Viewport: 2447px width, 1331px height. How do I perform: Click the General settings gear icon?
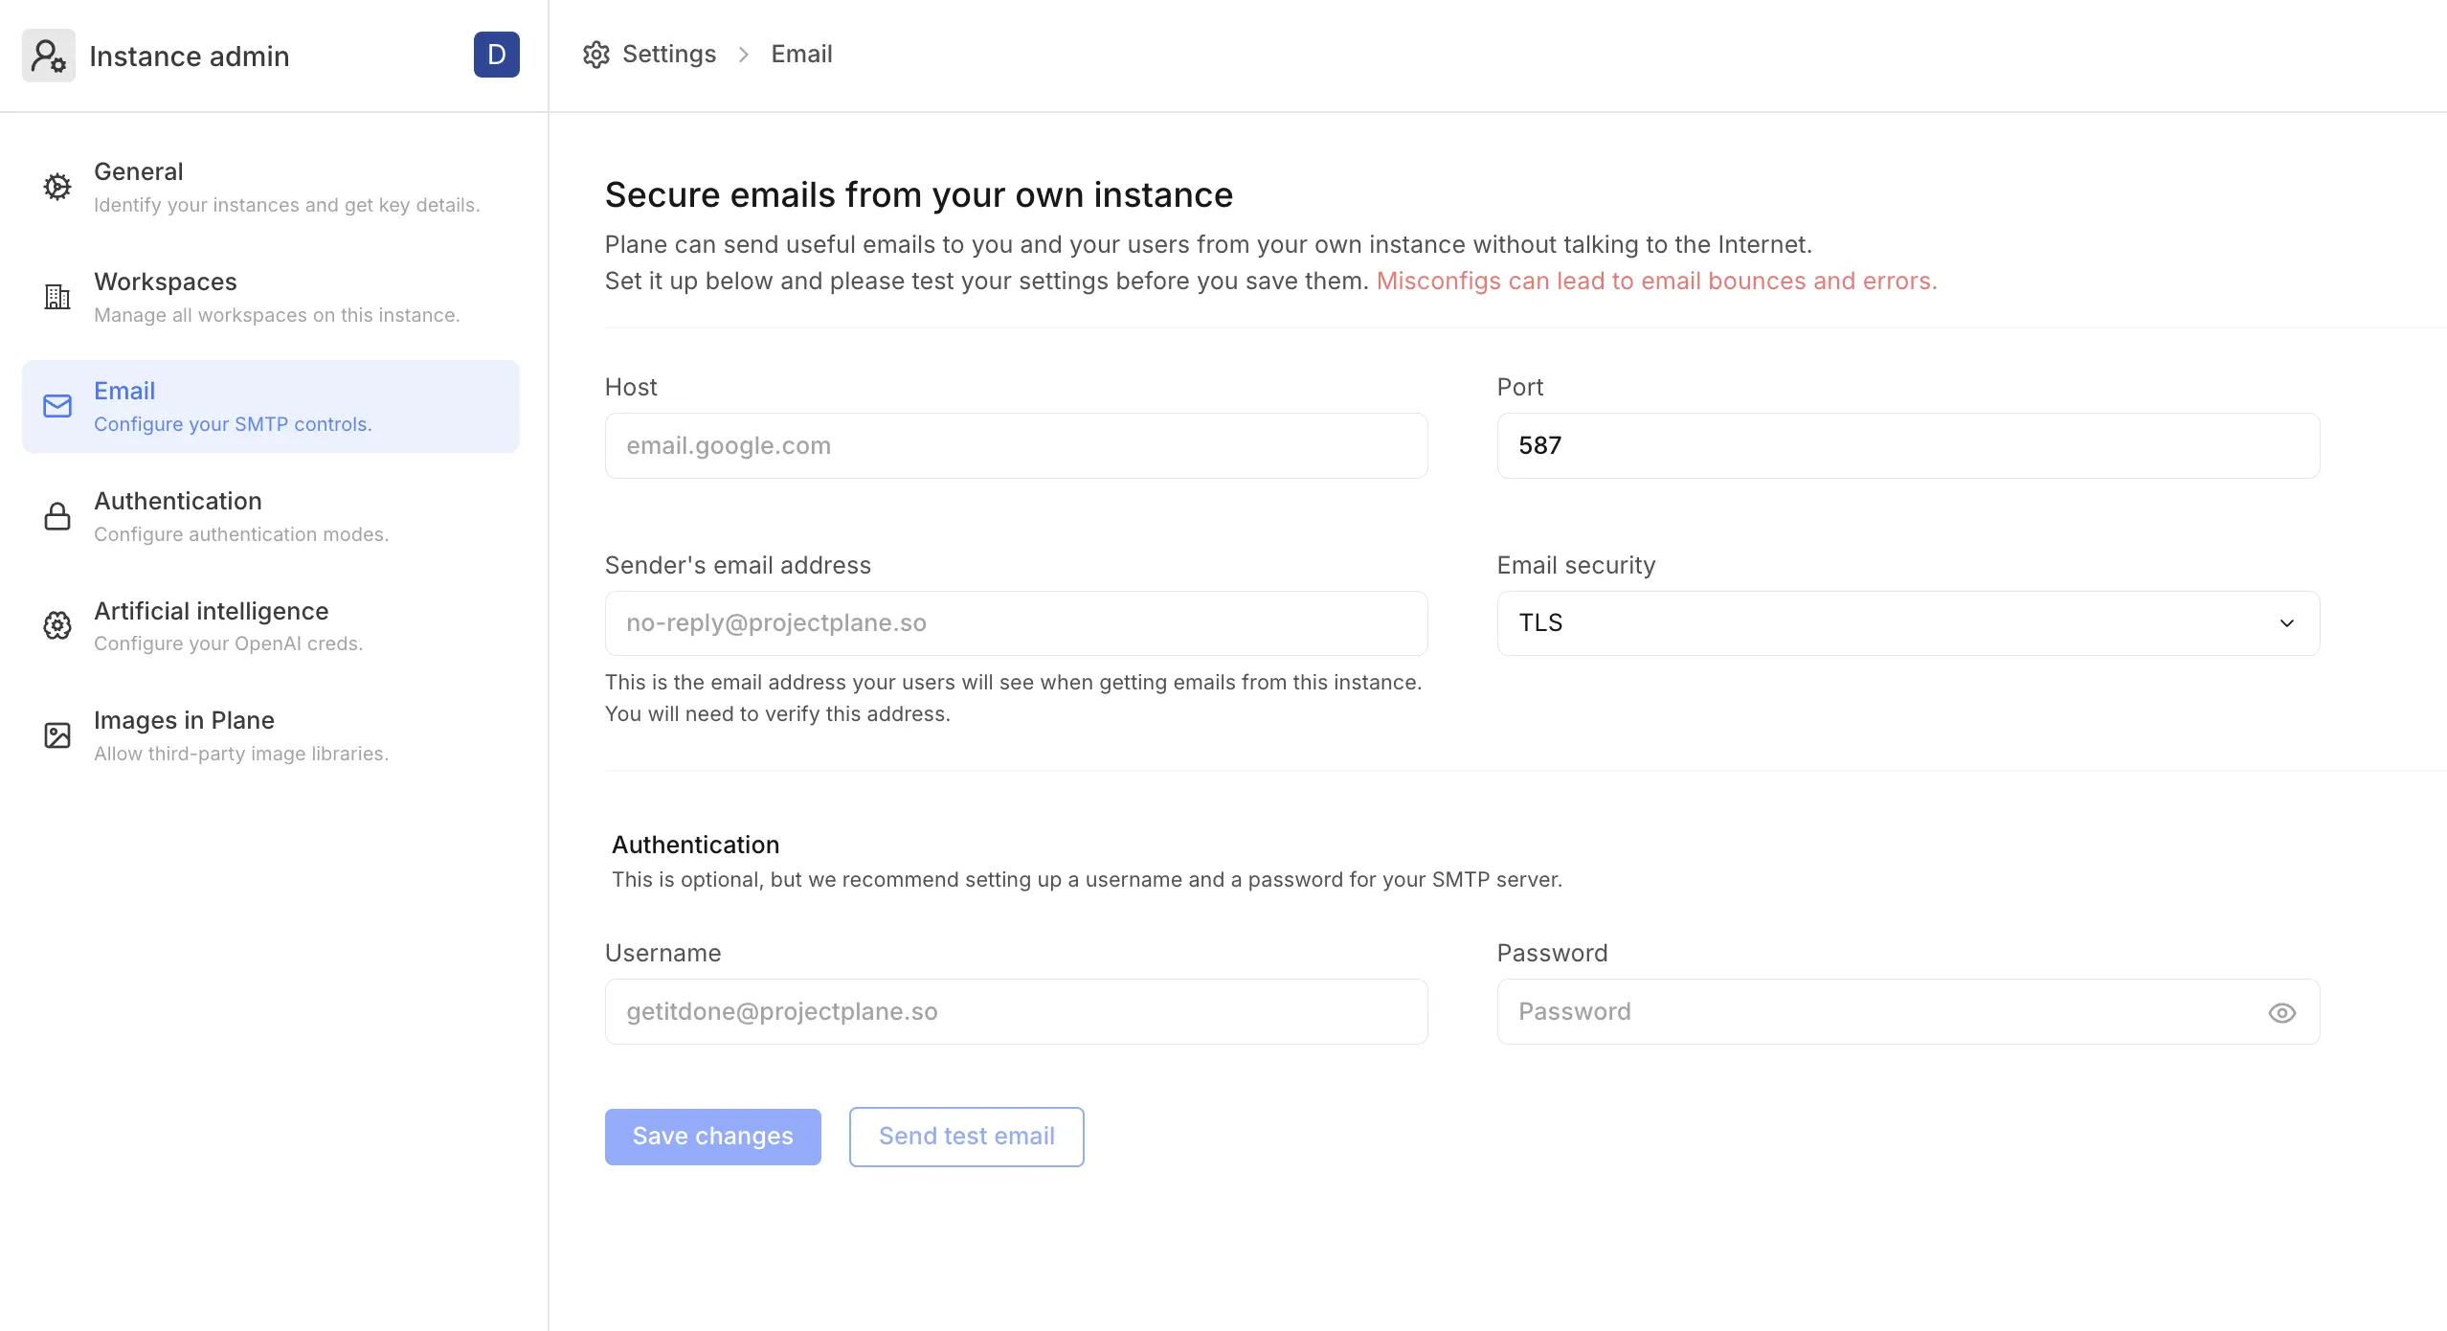(x=57, y=187)
